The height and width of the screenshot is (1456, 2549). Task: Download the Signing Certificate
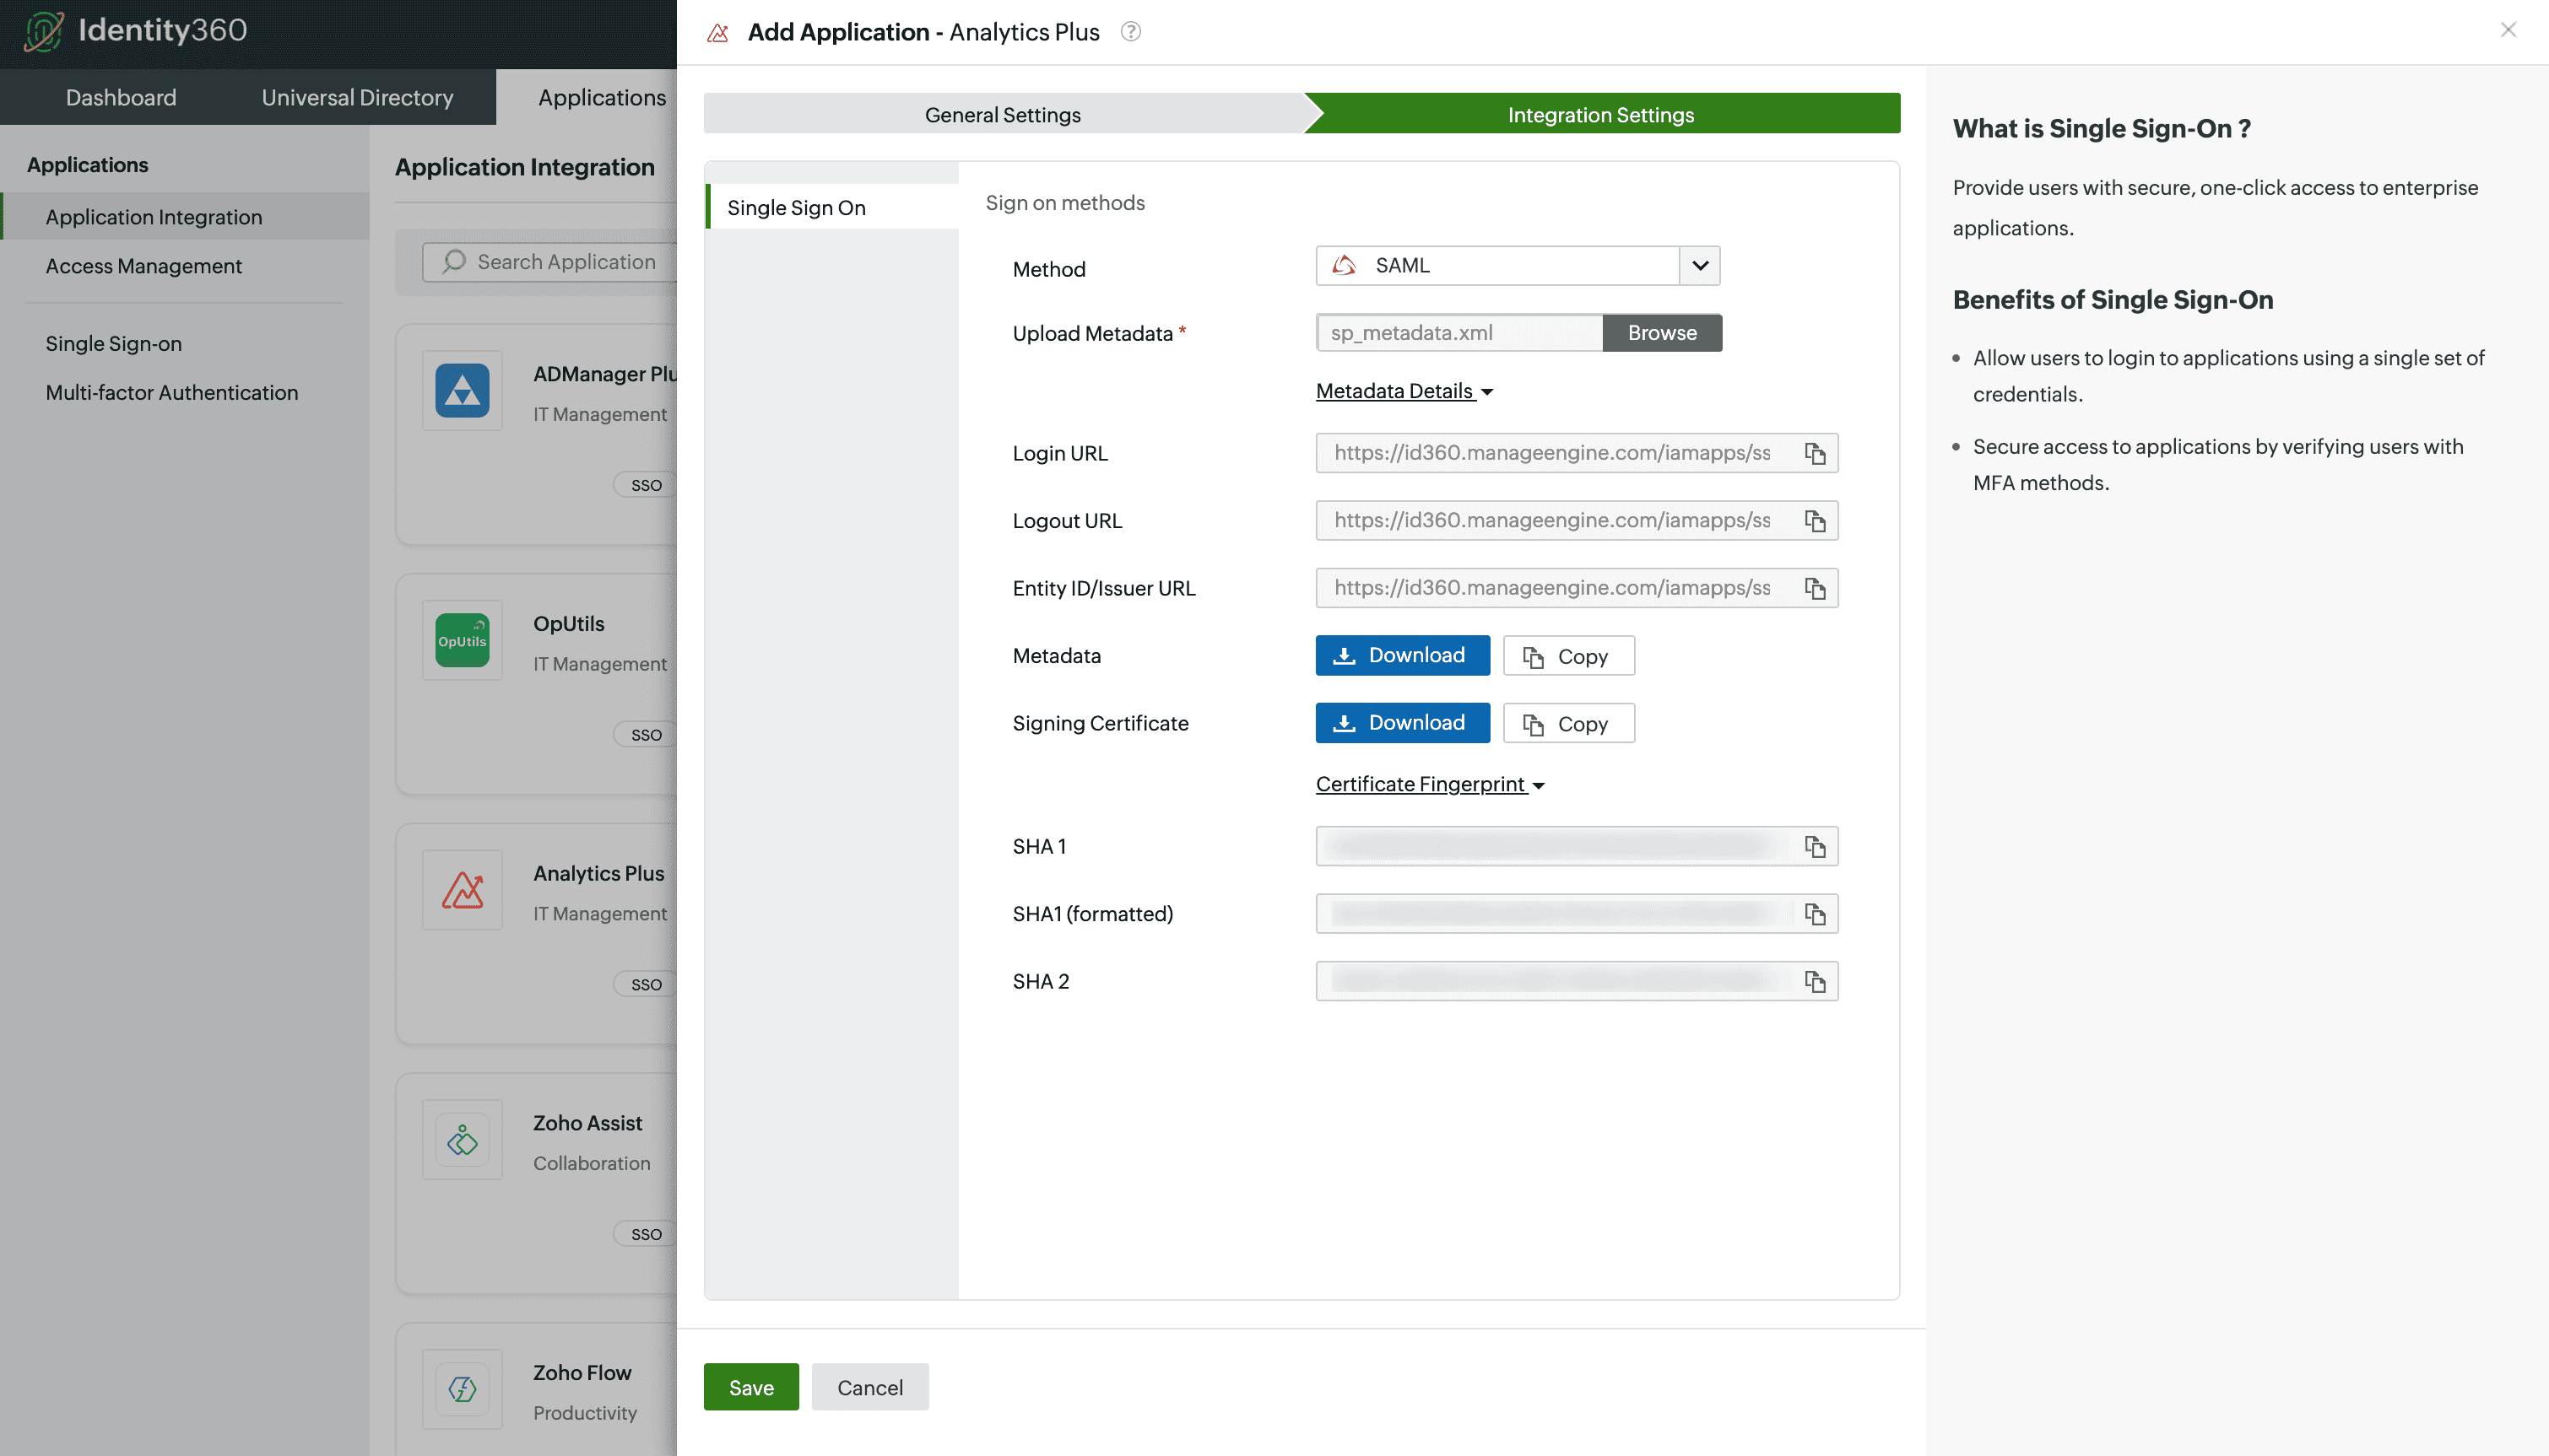(x=1402, y=723)
